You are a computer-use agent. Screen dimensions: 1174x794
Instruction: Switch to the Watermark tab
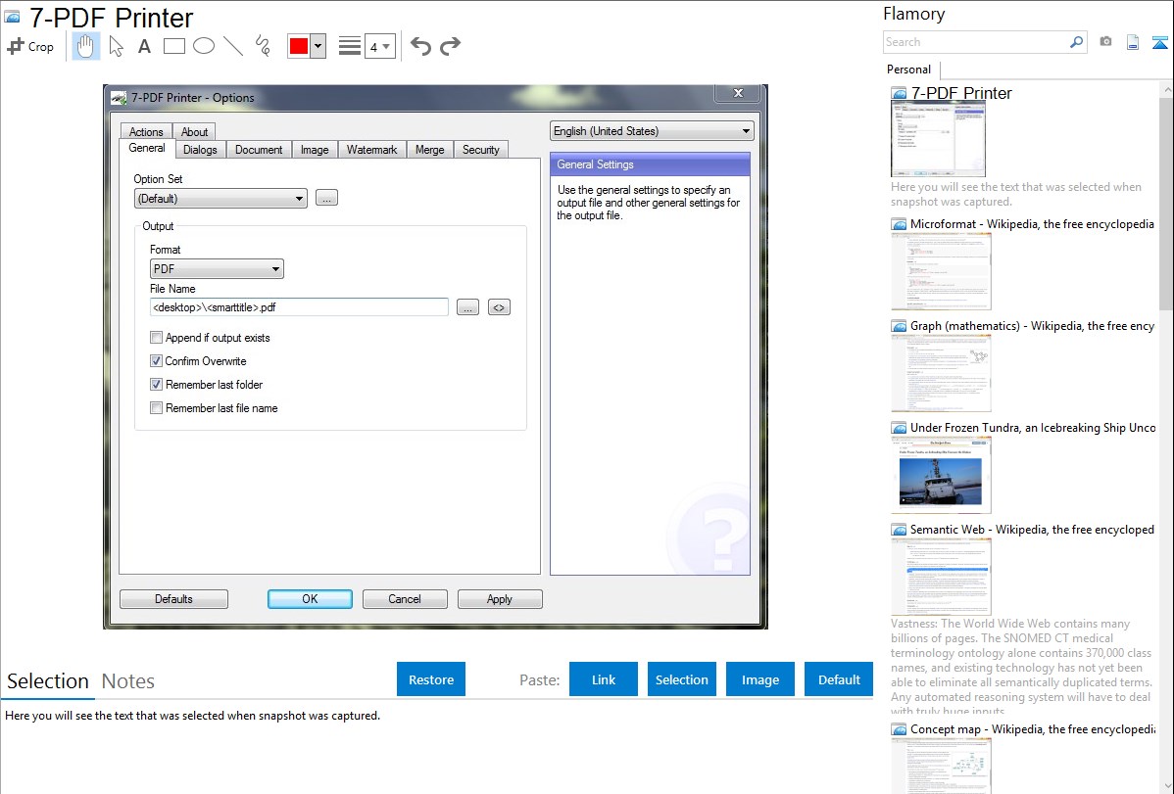[x=371, y=150]
